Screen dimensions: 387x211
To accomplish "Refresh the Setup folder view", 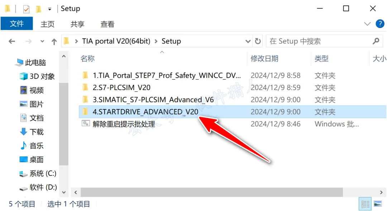I will pos(258,41).
